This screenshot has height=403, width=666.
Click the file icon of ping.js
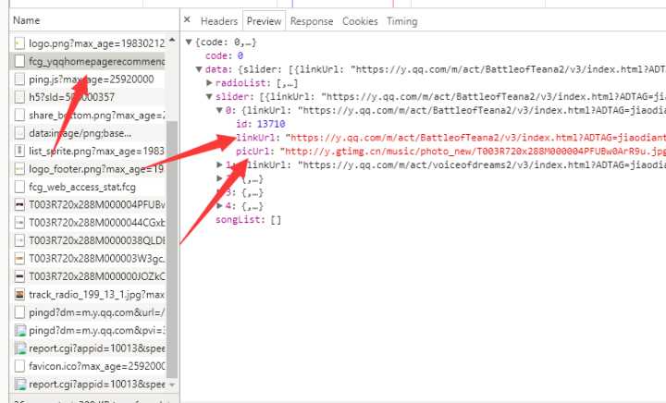[x=19, y=79]
